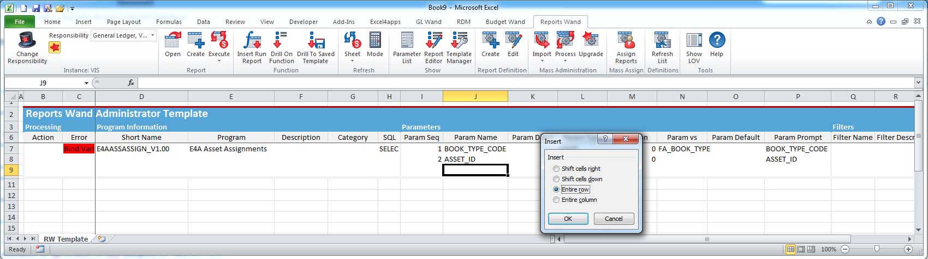
Task: Click Process in Mass Administration
Action: 566,40
